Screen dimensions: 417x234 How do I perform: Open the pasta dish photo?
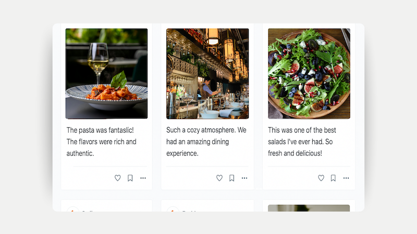pyautogui.click(x=106, y=73)
